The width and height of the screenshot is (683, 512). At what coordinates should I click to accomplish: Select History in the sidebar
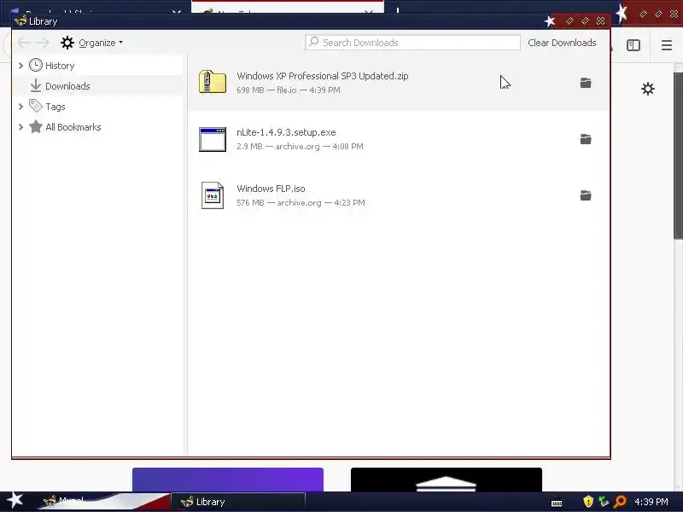pos(60,66)
